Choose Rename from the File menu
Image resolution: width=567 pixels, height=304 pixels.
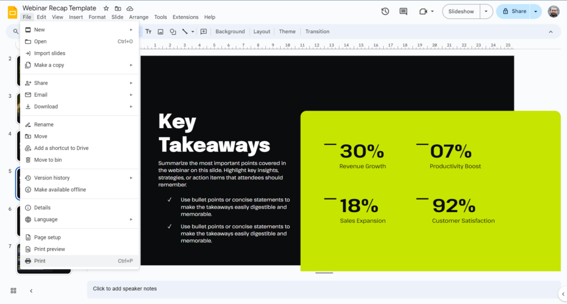point(79,124)
